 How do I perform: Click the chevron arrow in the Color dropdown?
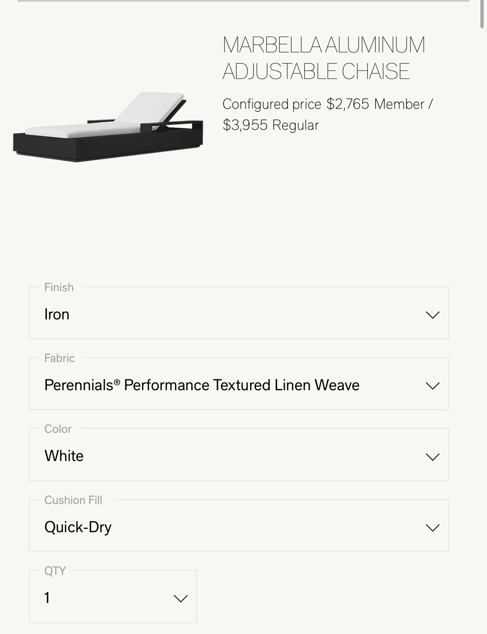point(432,457)
